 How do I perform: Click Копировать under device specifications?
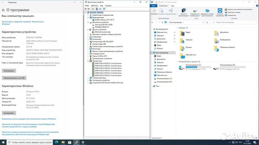(9, 71)
